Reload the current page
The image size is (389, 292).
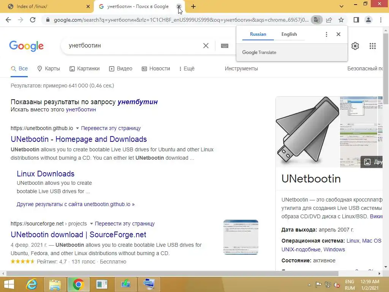point(33,20)
